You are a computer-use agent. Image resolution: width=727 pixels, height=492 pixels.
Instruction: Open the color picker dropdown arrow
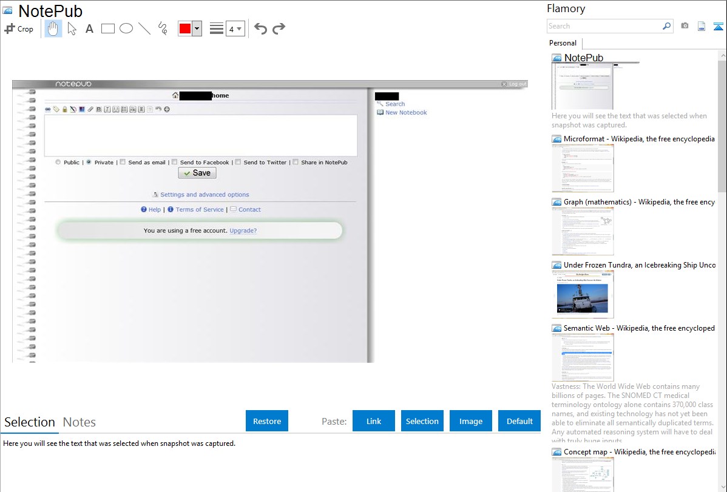tap(197, 29)
